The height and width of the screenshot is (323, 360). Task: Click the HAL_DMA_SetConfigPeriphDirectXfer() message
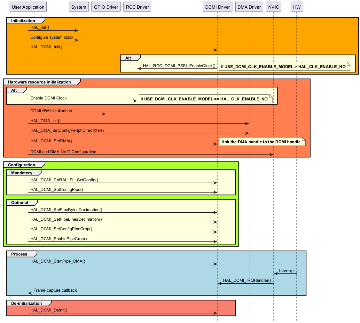pos(67,130)
